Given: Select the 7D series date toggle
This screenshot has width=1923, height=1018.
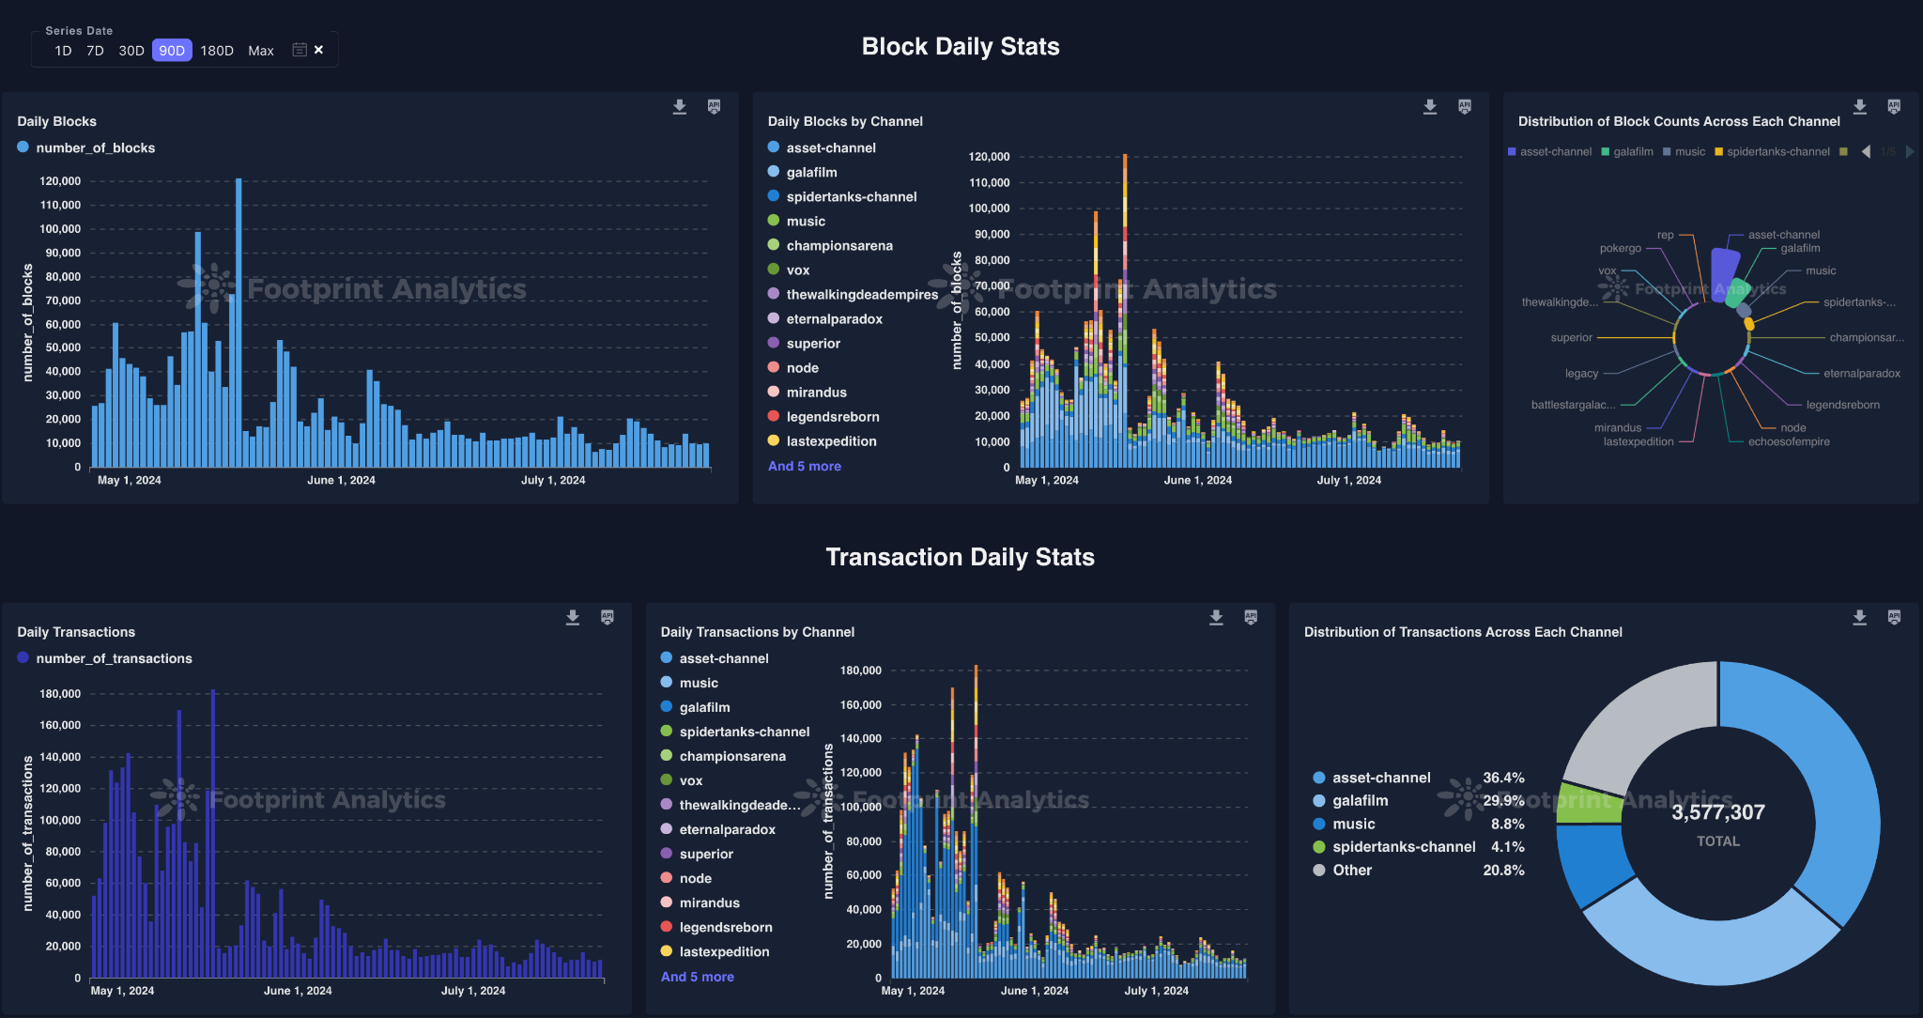Looking at the screenshot, I should 94,50.
